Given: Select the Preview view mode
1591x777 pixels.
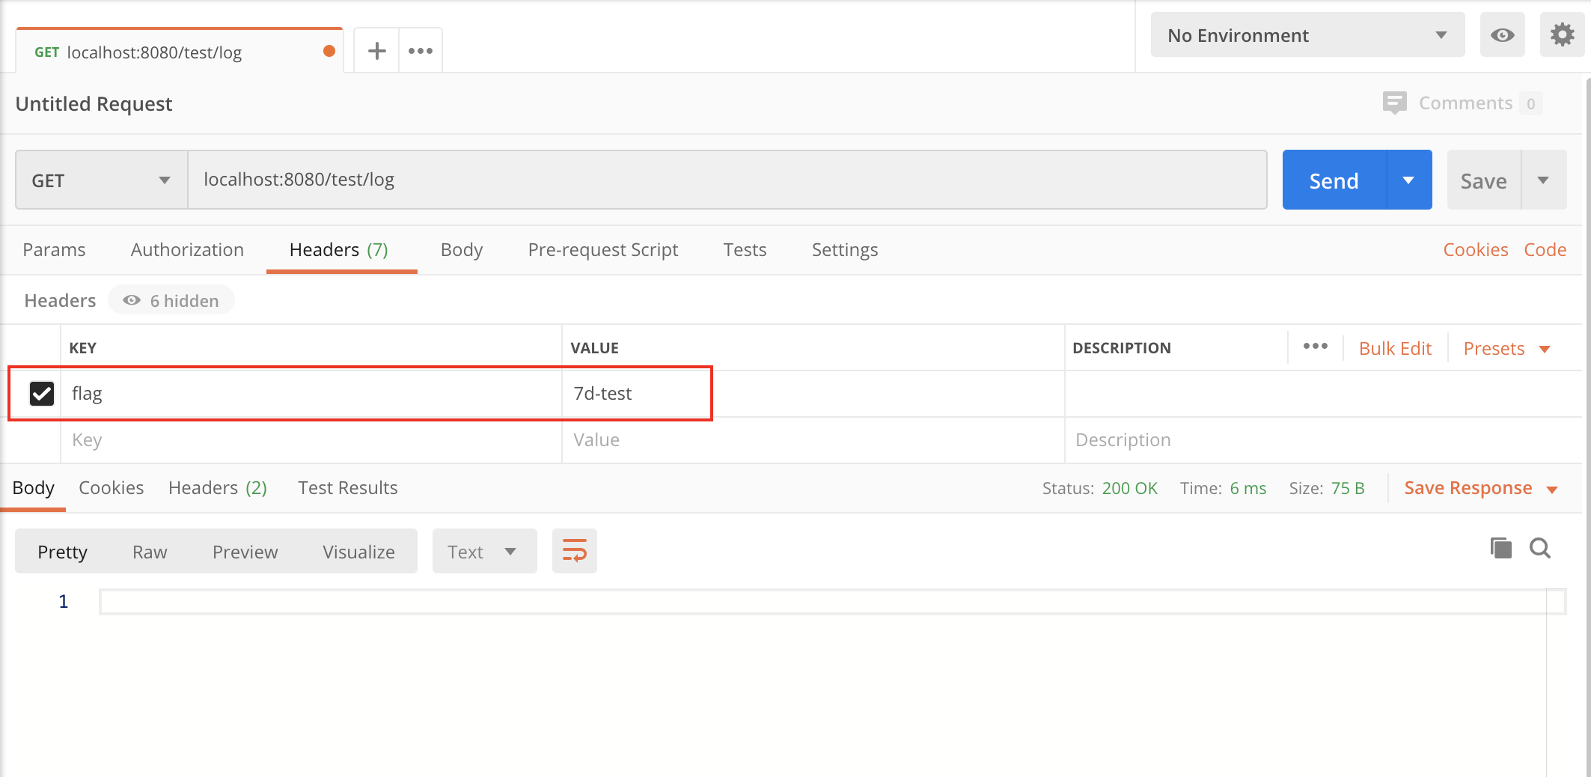Looking at the screenshot, I should [x=245, y=551].
